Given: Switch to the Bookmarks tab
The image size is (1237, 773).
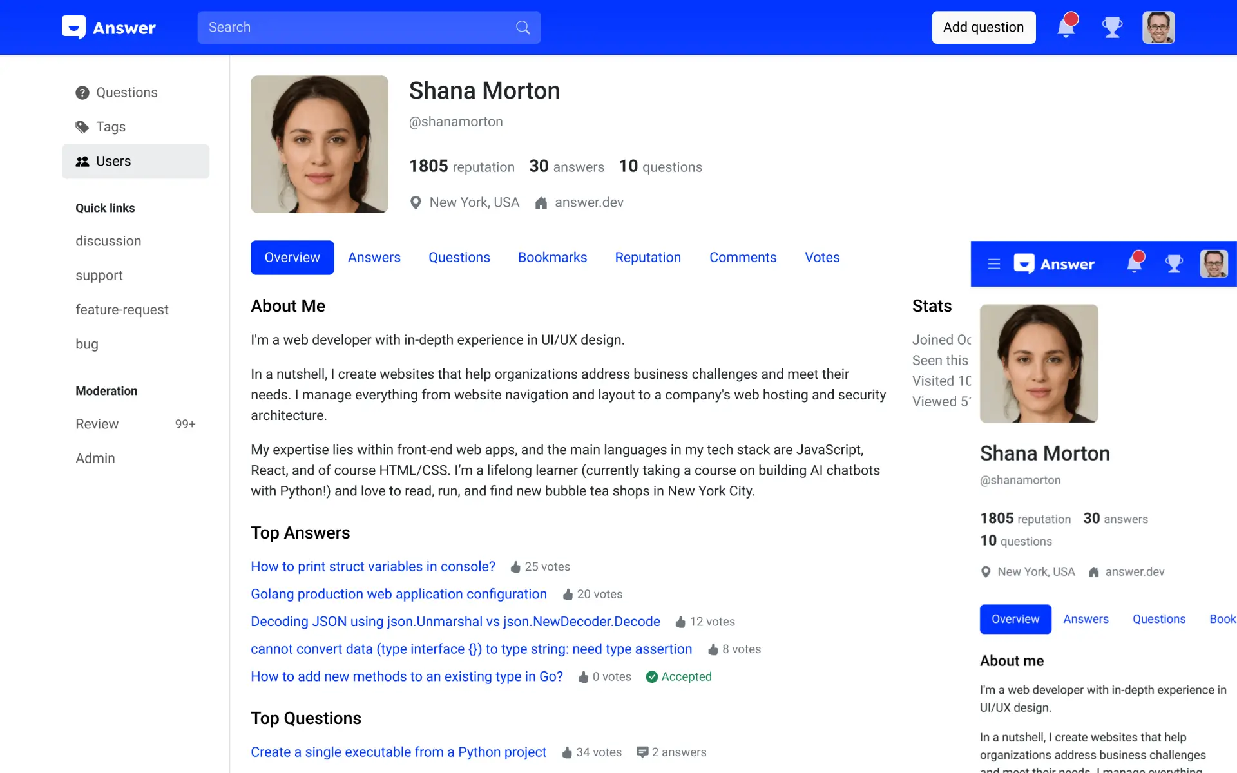Looking at the screenshot, I should (x=552, y=258).
